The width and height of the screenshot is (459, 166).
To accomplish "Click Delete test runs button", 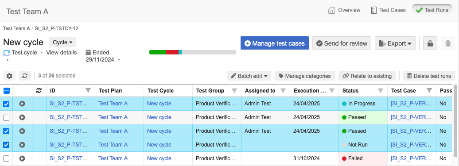I will click(429, 76).
